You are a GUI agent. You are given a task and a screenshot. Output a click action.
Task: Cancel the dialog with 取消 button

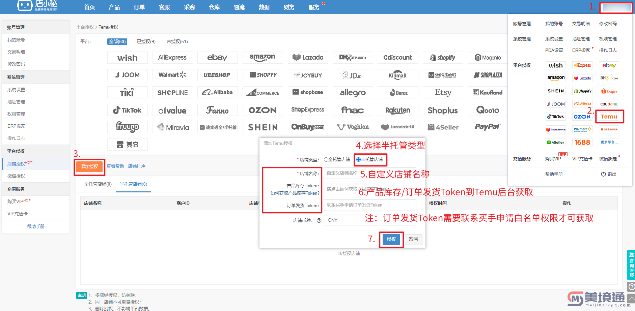pos(413,239)
